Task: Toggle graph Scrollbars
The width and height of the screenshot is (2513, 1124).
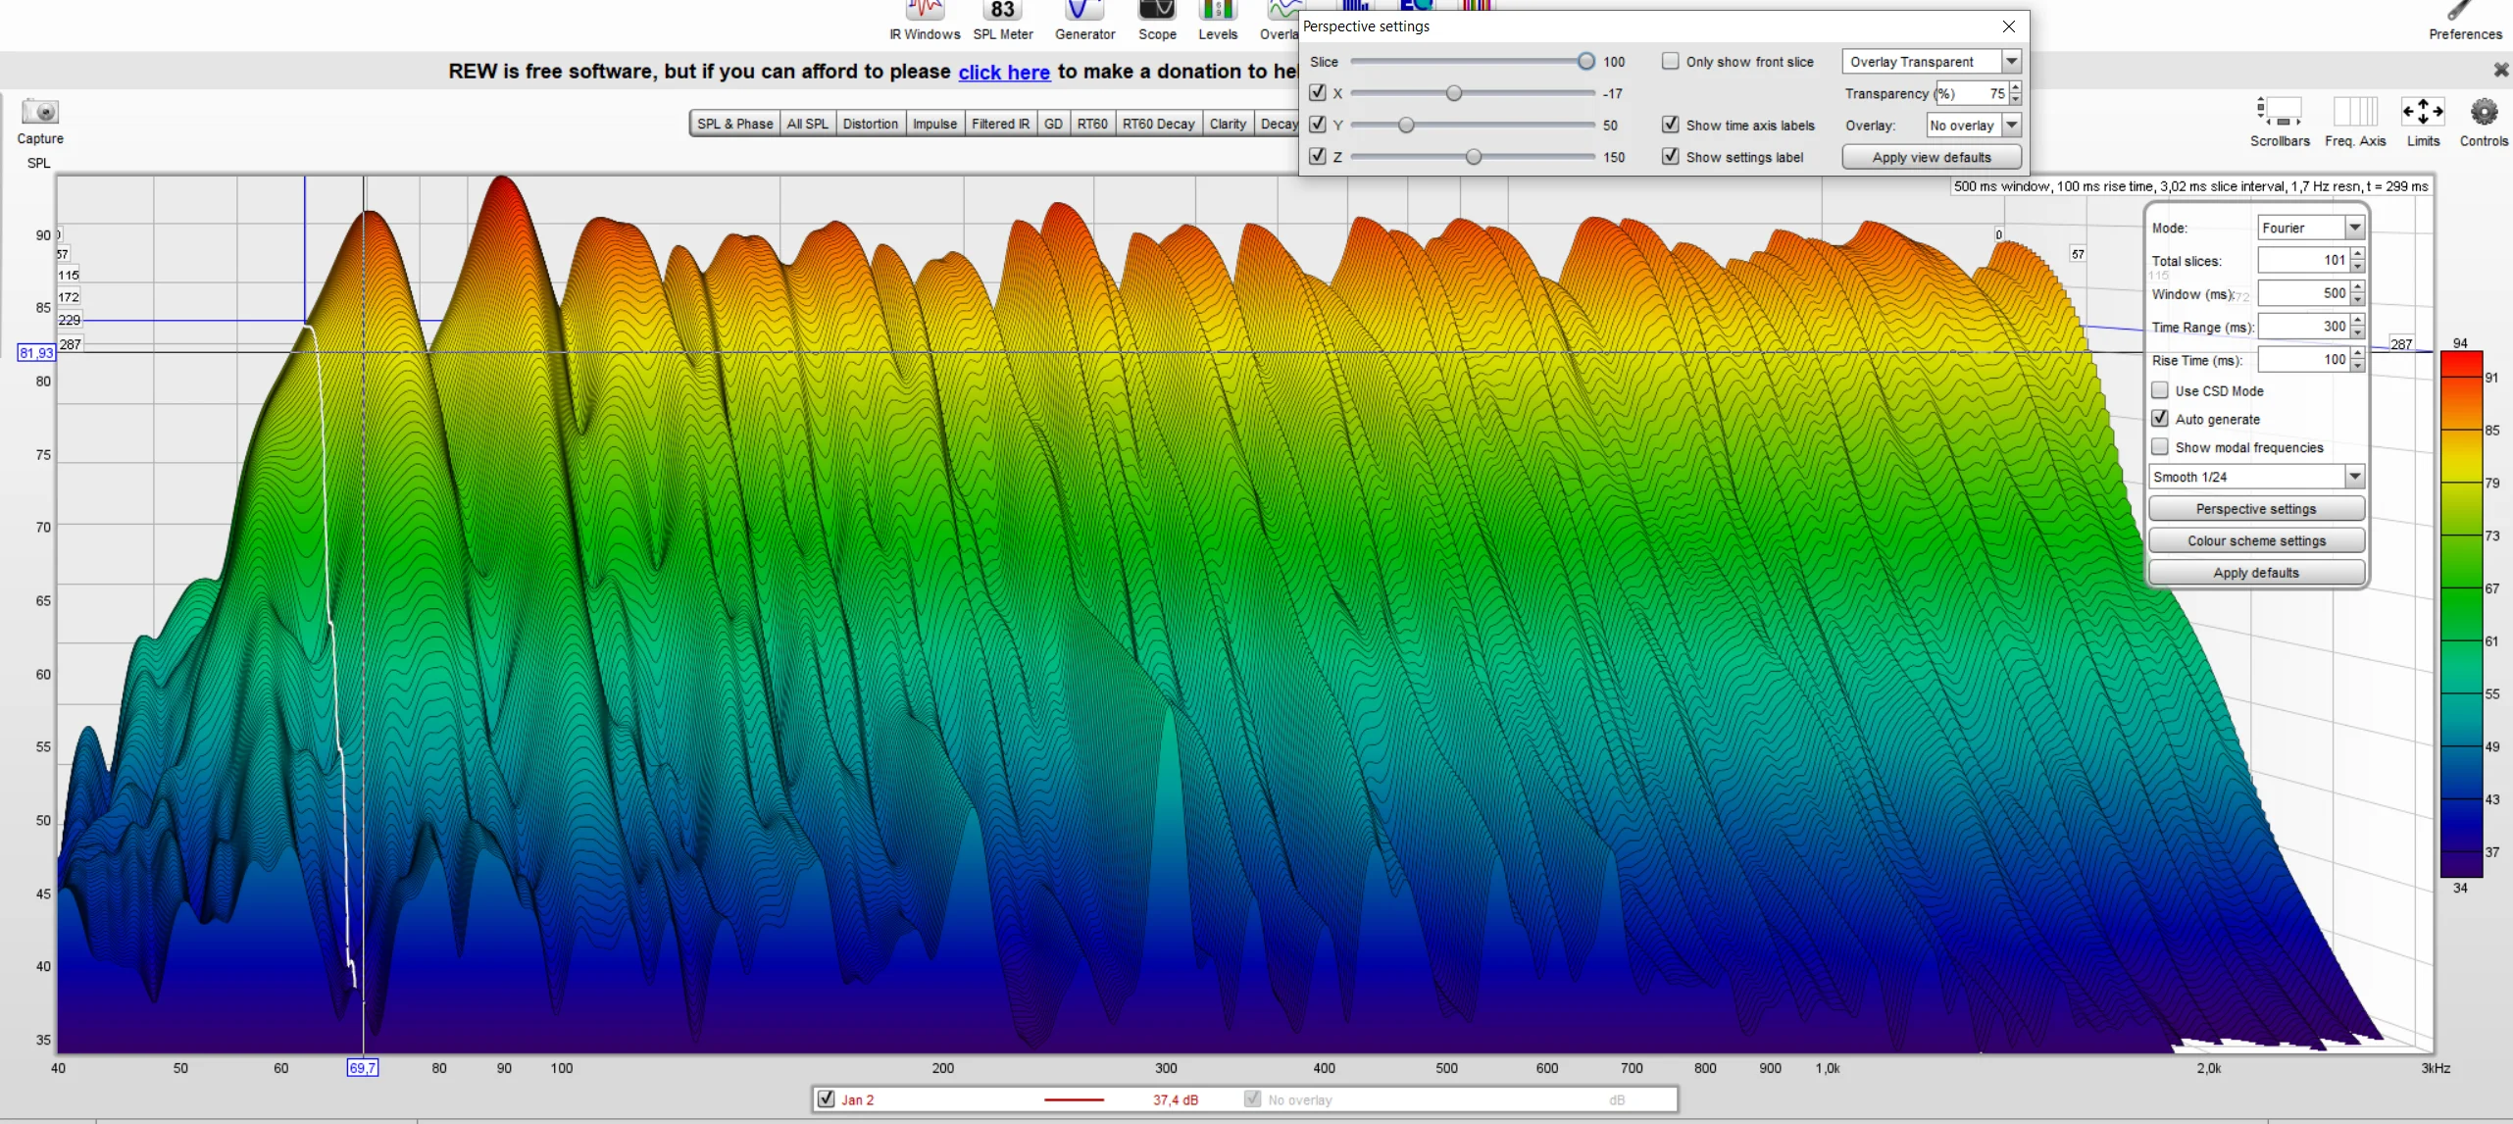Action: [x=2280, y=122]
